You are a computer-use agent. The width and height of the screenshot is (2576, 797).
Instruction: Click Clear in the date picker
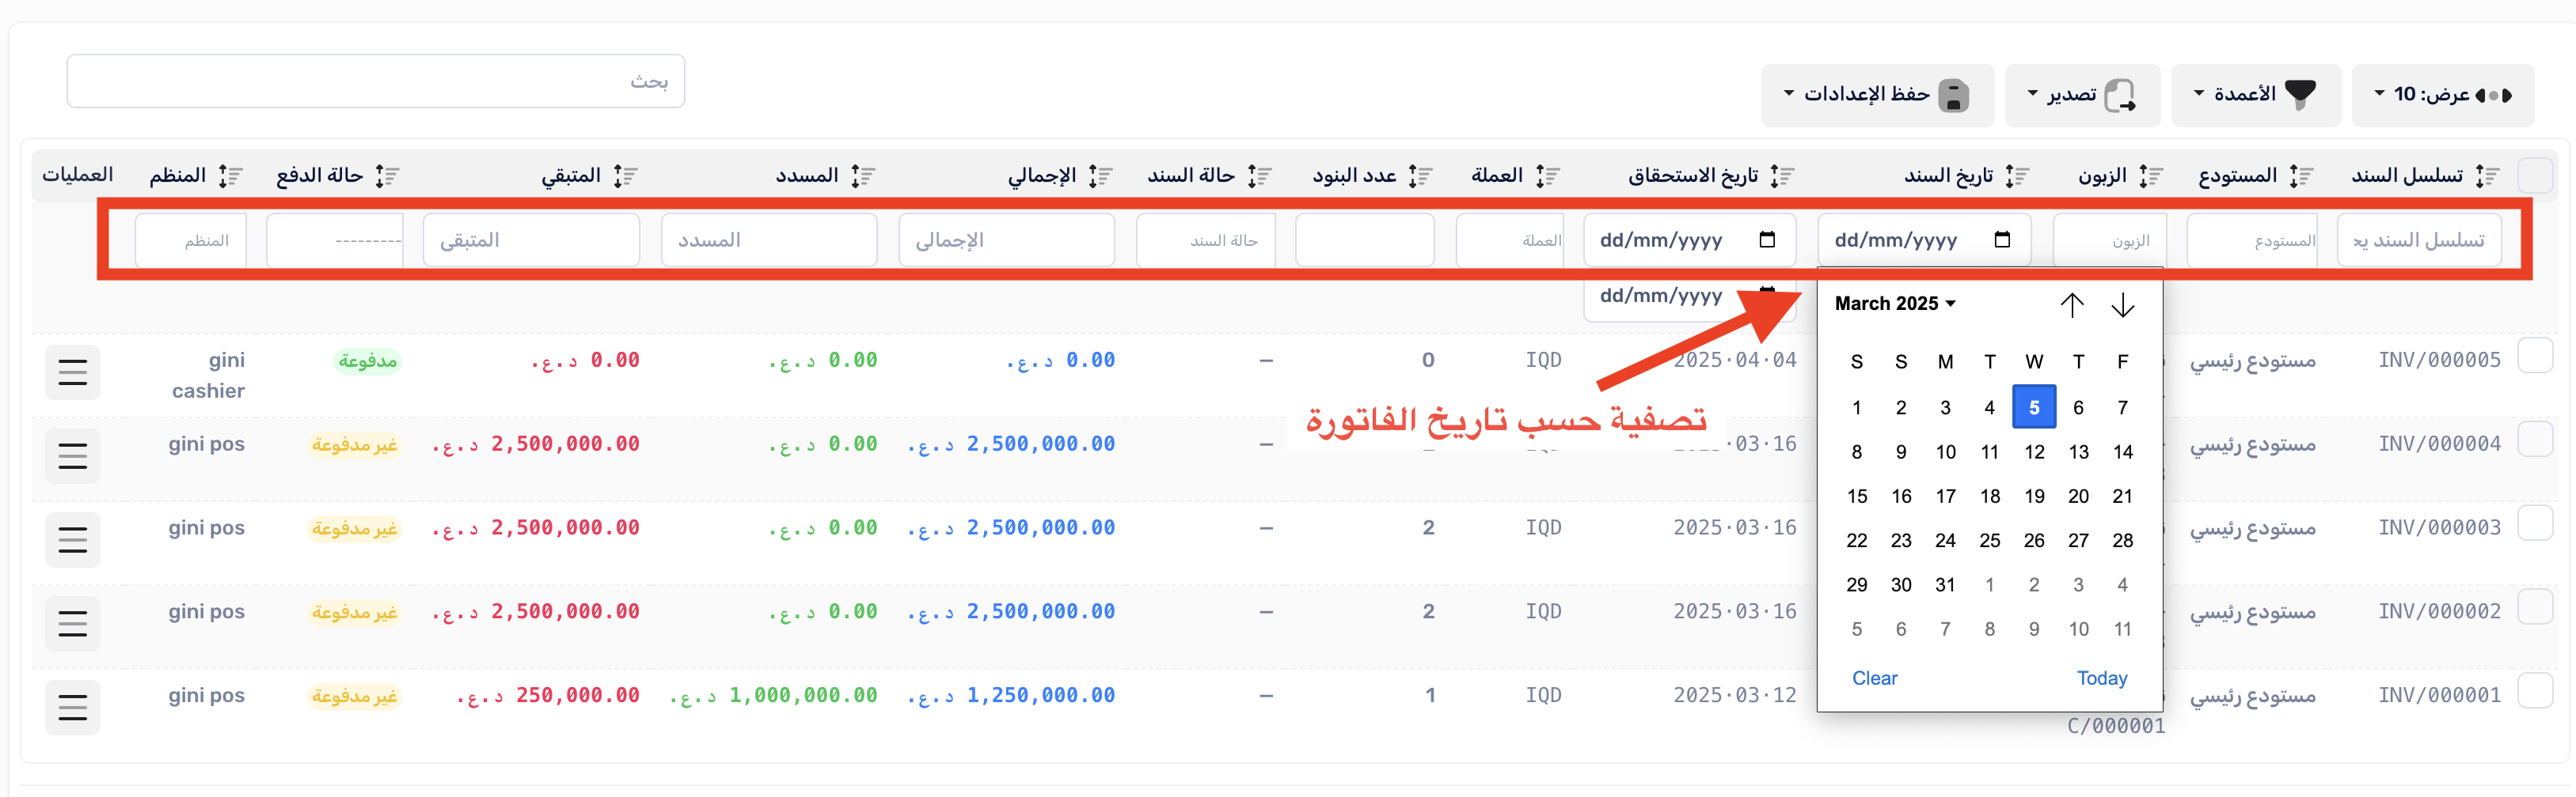1874,678
